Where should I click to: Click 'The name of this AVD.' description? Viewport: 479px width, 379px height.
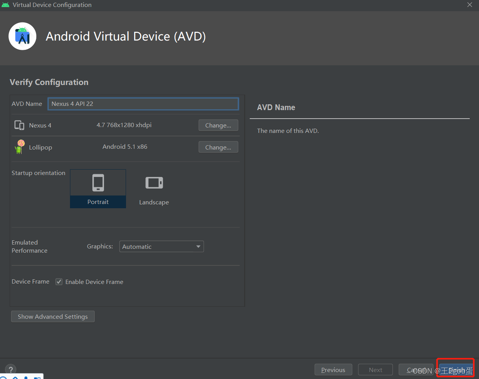coord(288,131)
